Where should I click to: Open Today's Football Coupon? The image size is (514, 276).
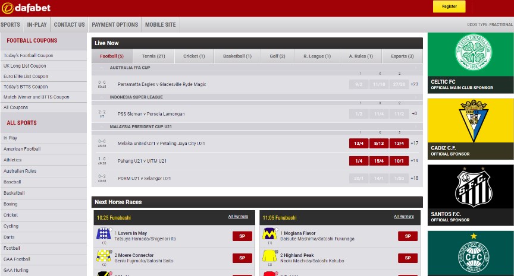[x=28, y=56]
